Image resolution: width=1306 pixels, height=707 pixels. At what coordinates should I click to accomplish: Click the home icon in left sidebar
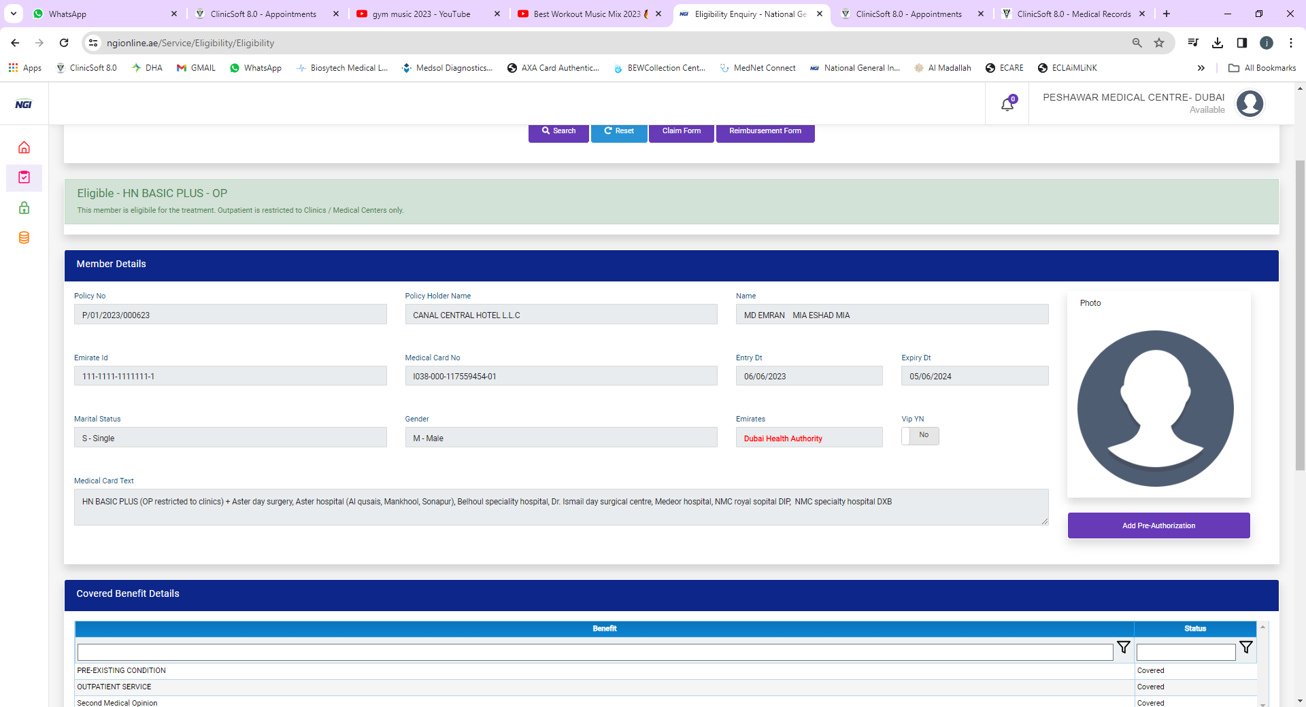[24, 148]
